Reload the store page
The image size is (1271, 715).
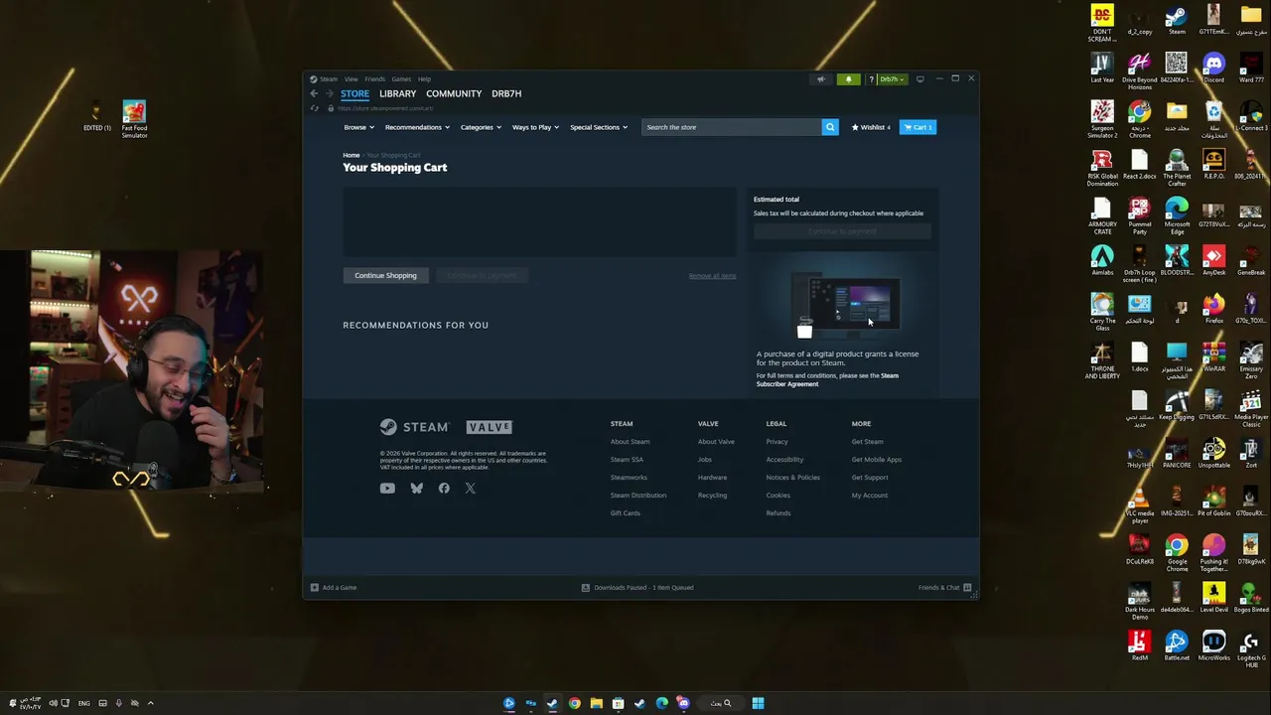[x=315, y=108]
